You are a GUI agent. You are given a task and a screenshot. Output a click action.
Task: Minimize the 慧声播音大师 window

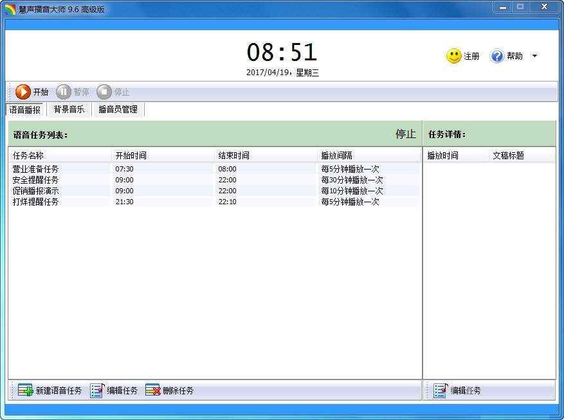click(503, 7)
